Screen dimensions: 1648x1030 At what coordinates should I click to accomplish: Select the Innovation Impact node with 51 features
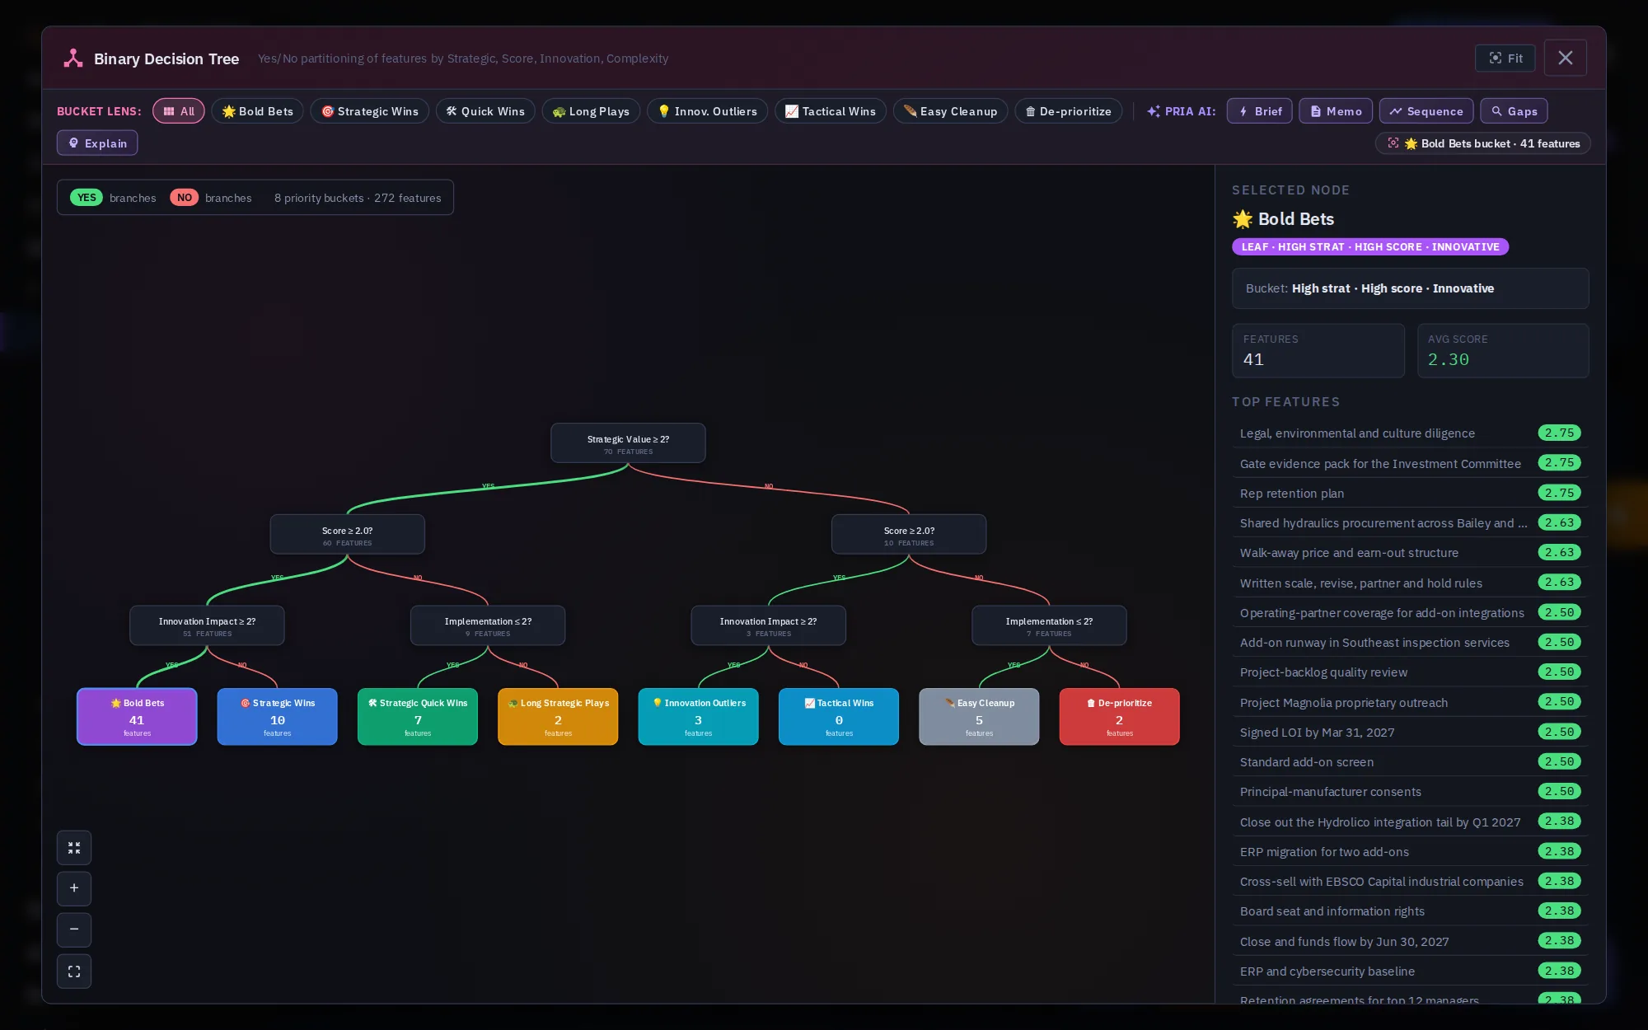[x=207, y=625]
